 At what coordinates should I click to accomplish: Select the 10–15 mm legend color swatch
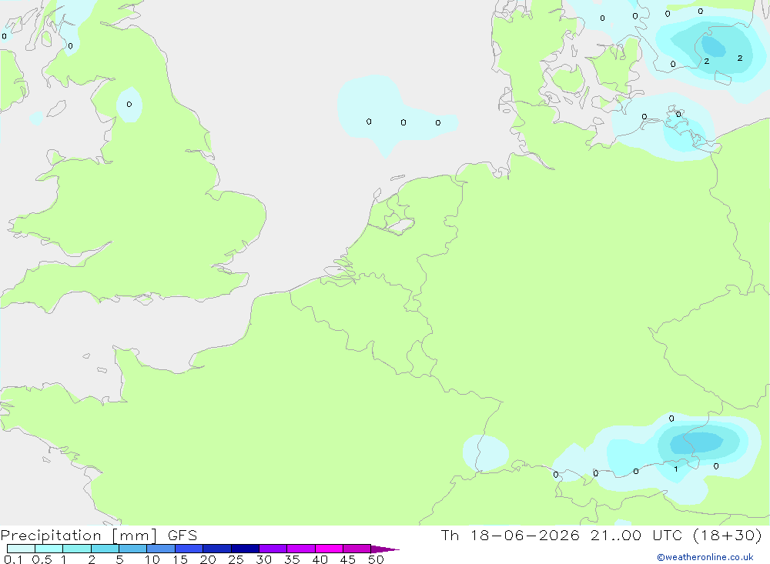pos(161,549)
